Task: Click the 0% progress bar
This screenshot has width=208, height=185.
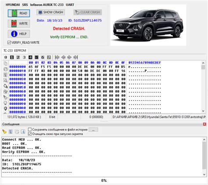Action: 104,181
